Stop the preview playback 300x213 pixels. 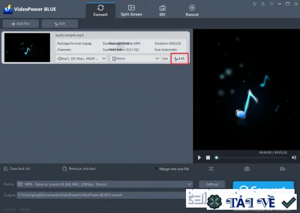pos(208,157)
